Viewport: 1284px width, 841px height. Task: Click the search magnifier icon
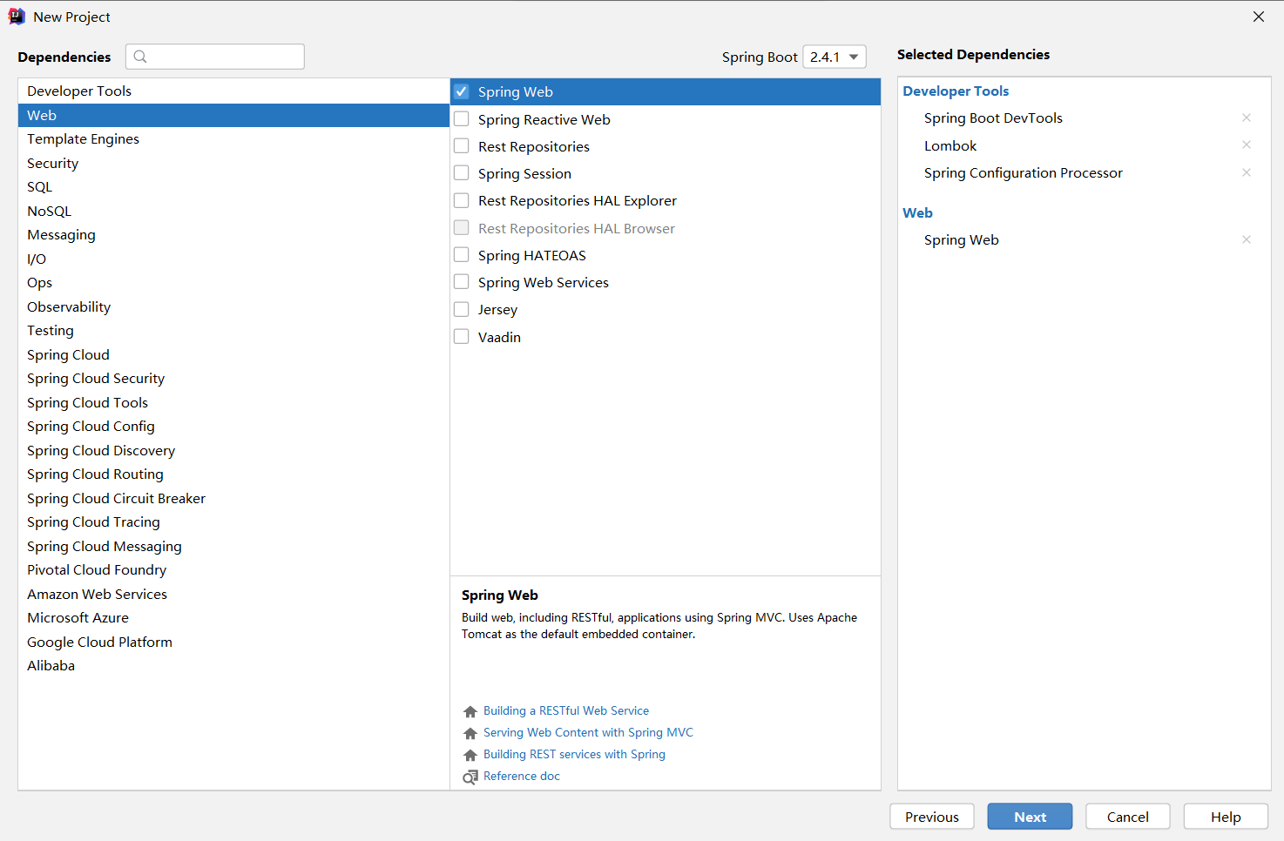pos(140,57)
